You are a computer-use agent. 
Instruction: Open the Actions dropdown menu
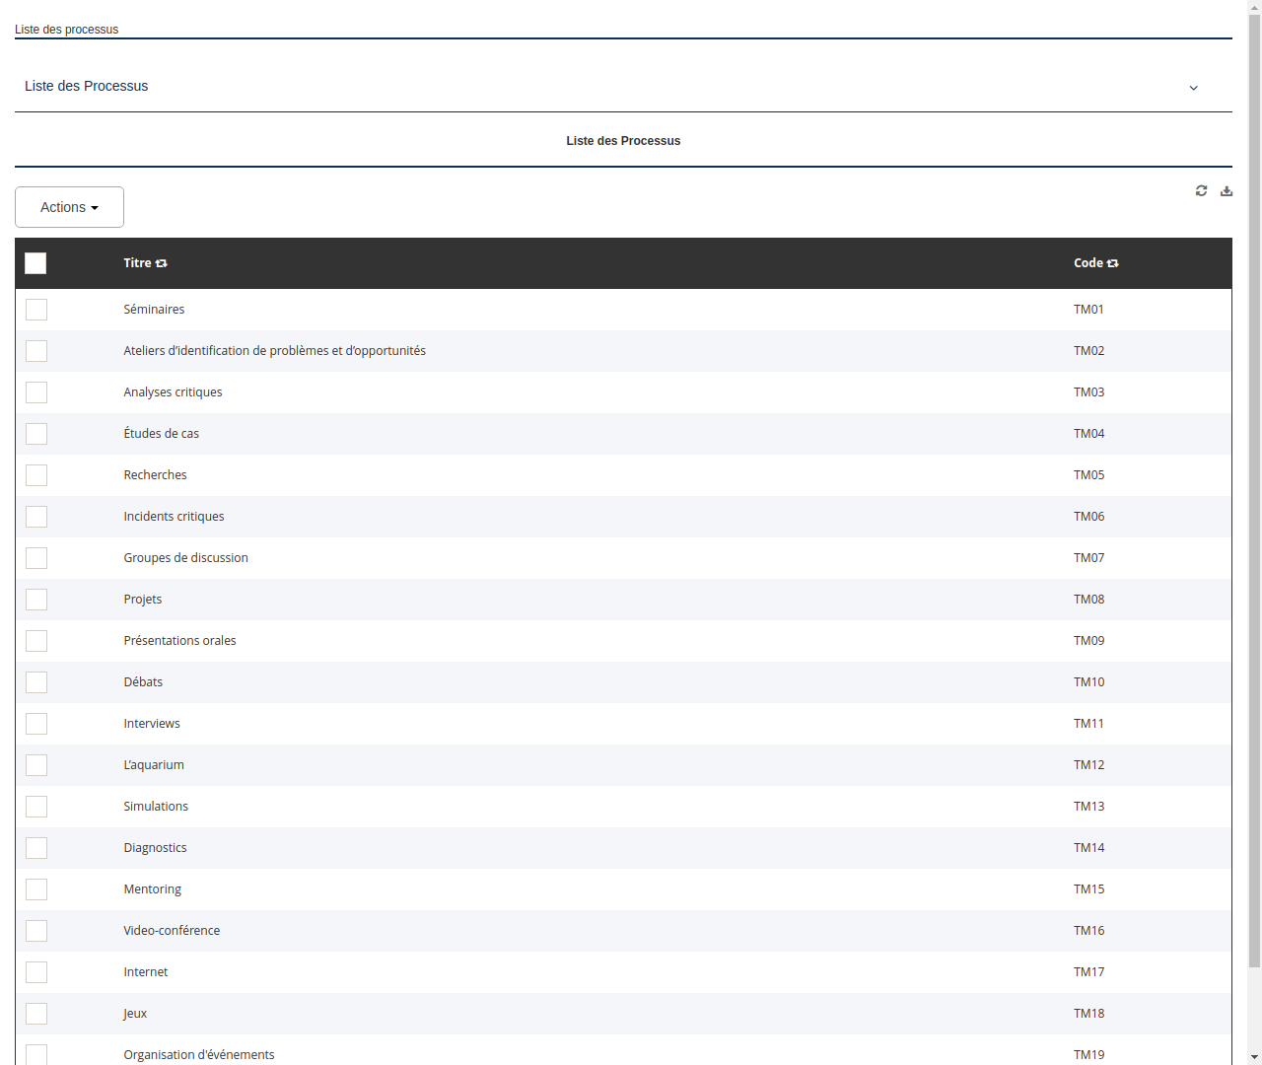pos(68,207)
